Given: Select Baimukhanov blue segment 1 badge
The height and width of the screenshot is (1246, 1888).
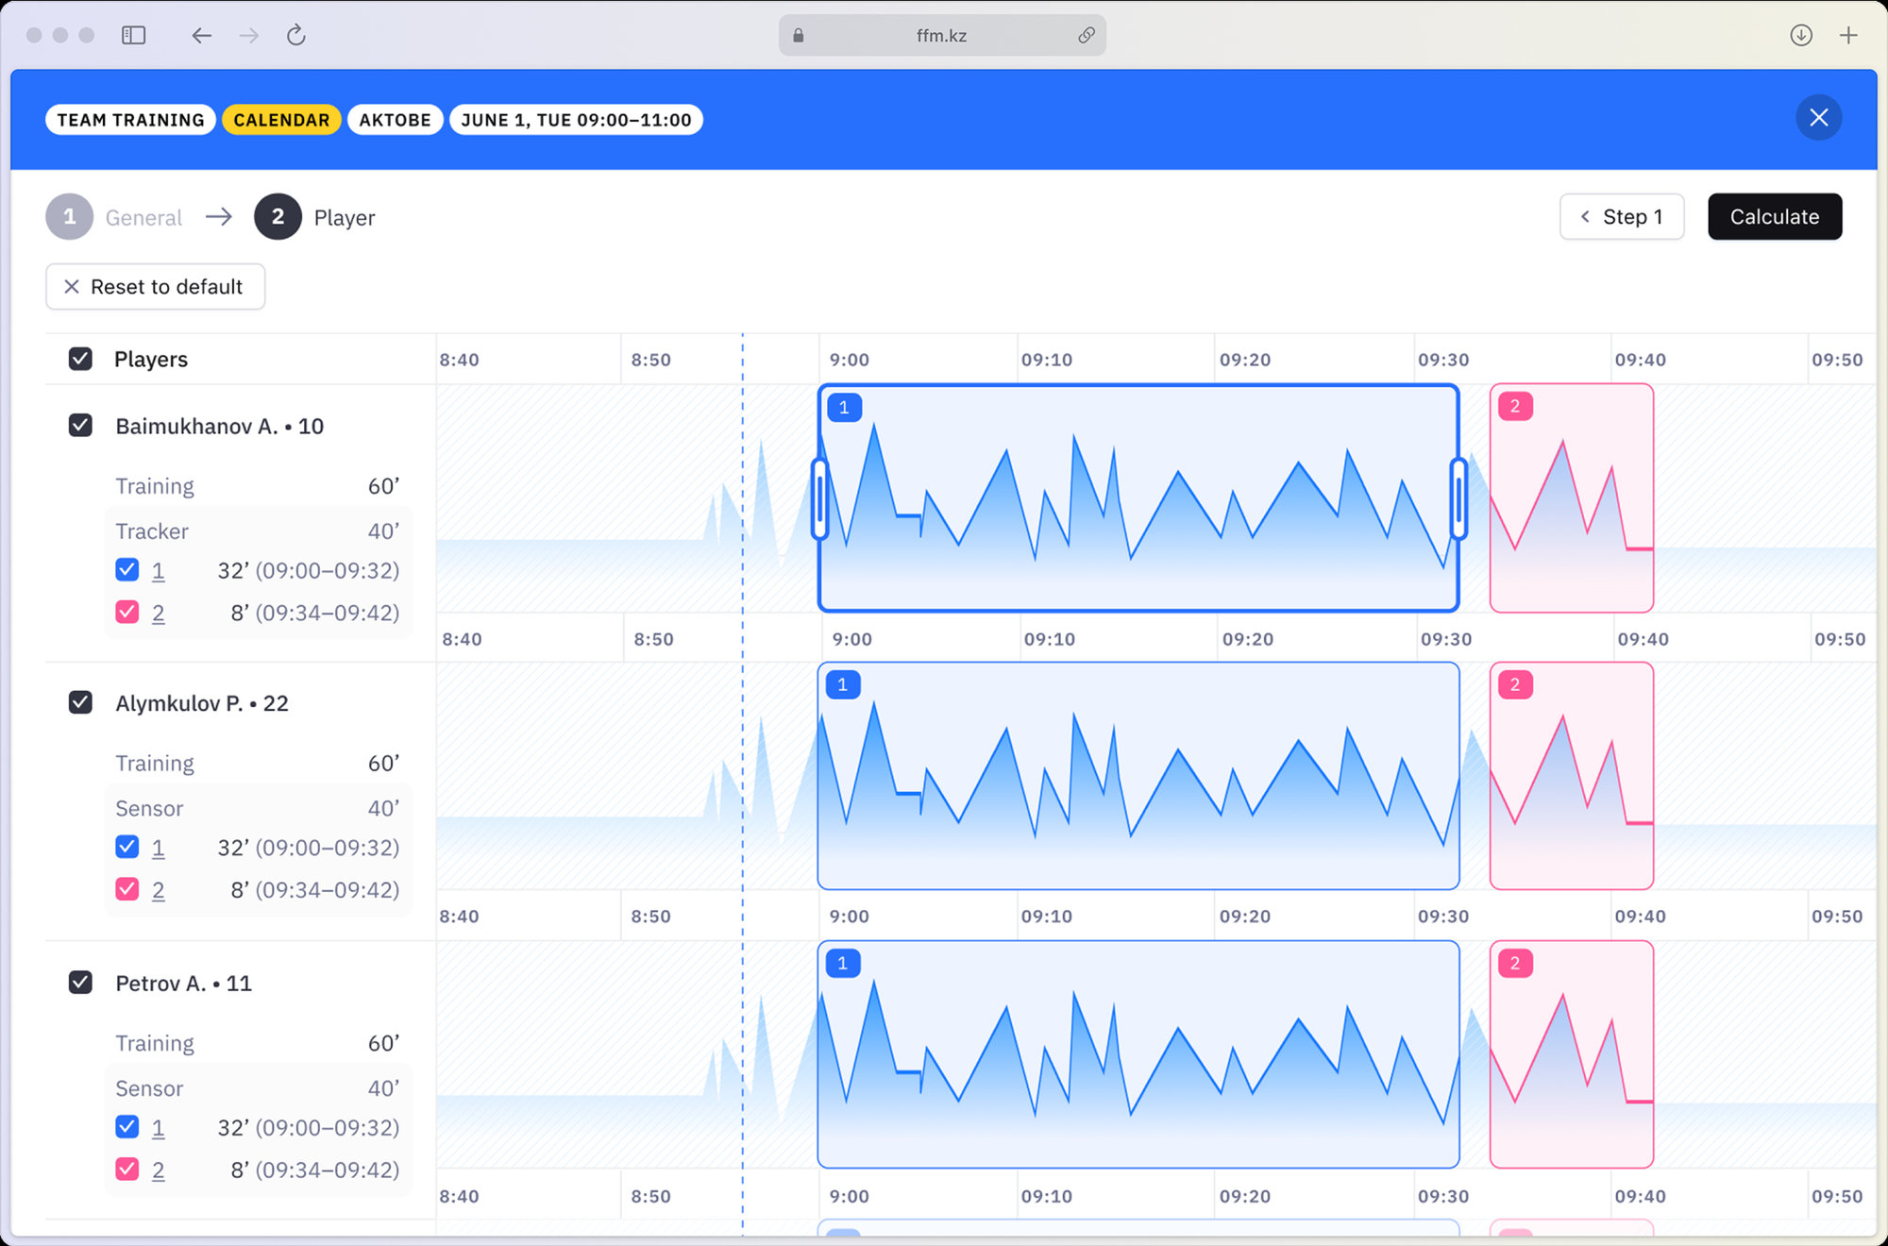Looking at the screenshot, I should point(845,408).
